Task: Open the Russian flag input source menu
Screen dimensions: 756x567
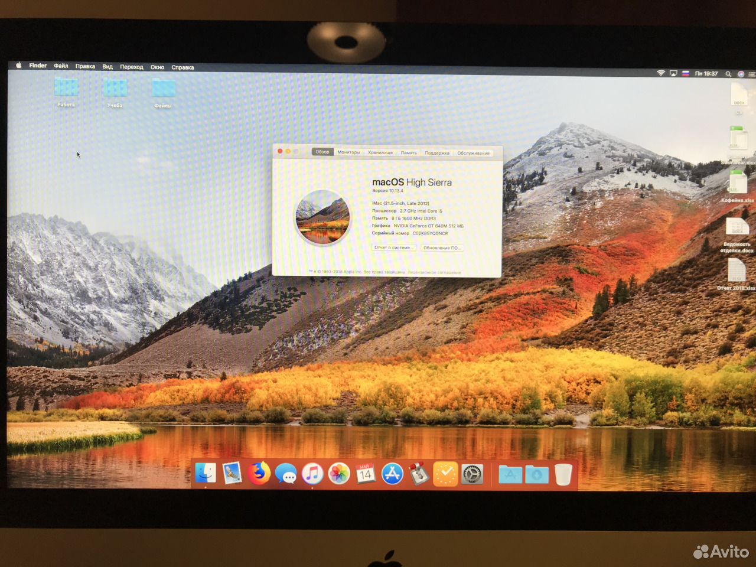Action: pyautogui.click(x=686, y=73)
